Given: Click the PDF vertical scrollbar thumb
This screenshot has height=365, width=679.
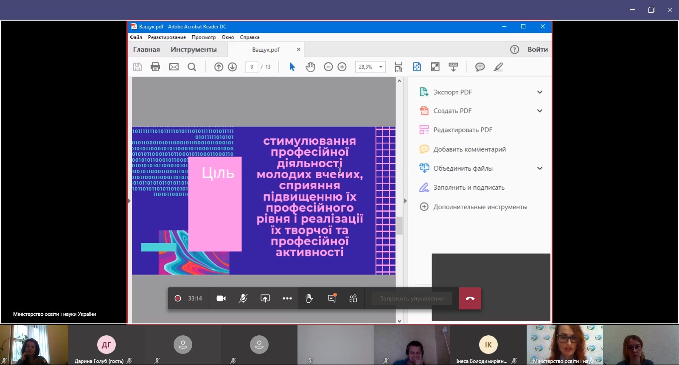Looking at the screenshot, I should point(399,225).
